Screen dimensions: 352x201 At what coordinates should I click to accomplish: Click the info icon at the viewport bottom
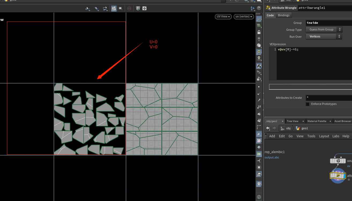[259, 197]
